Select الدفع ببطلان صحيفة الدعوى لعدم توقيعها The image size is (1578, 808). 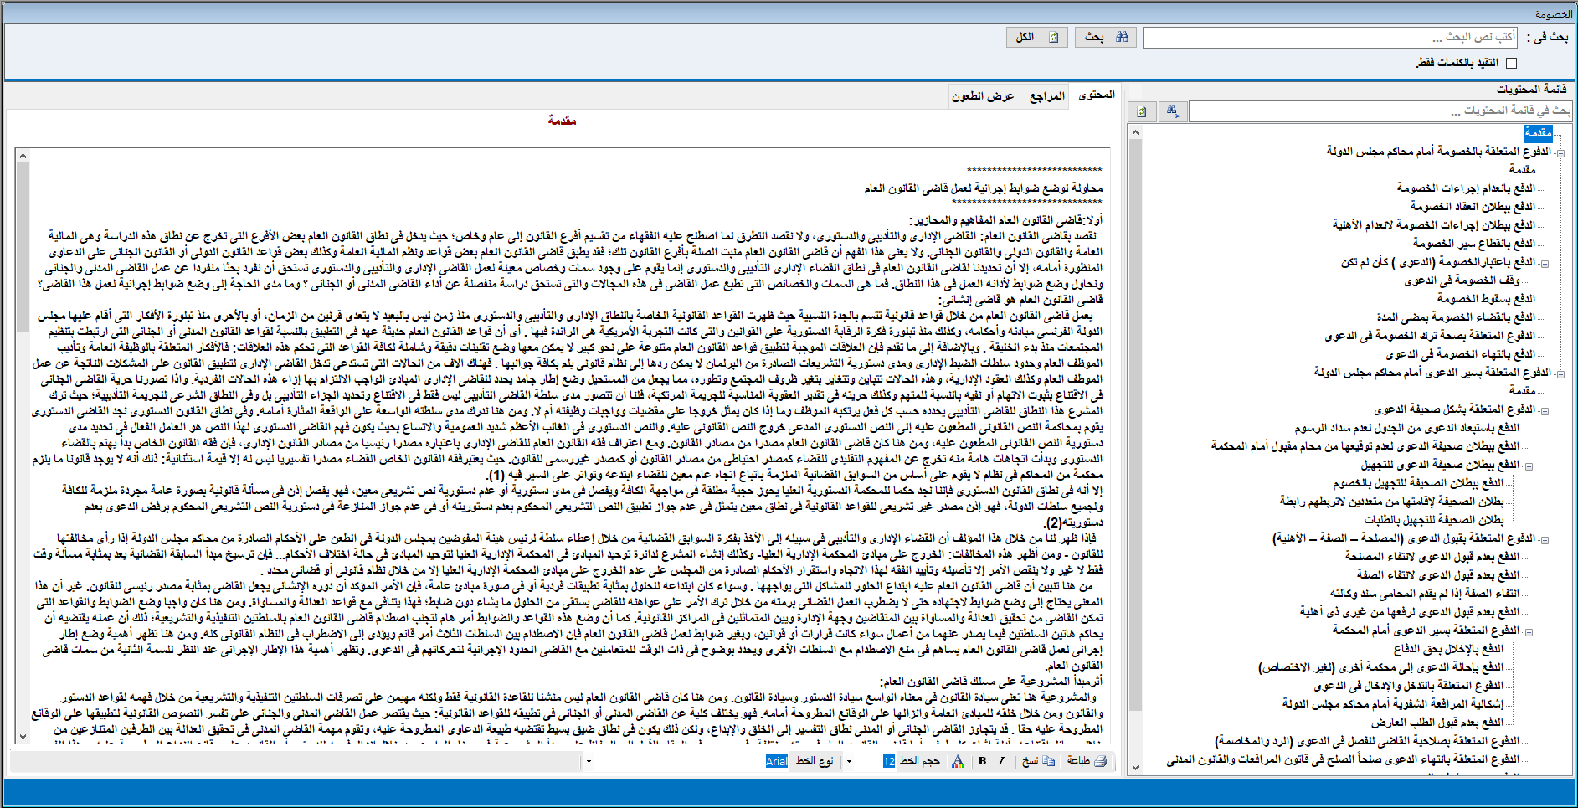click(x=1365, y=445)
